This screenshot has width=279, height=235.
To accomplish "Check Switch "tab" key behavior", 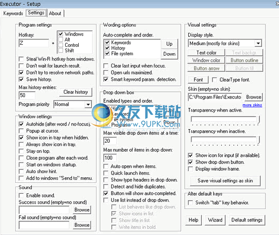I will 190,203.
